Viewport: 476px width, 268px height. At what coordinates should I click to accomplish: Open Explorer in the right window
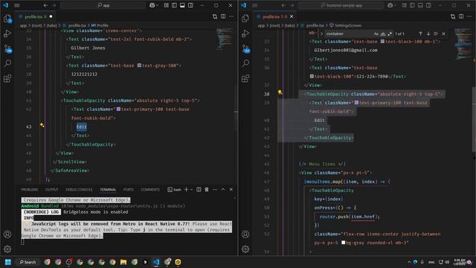coord(245,19)
